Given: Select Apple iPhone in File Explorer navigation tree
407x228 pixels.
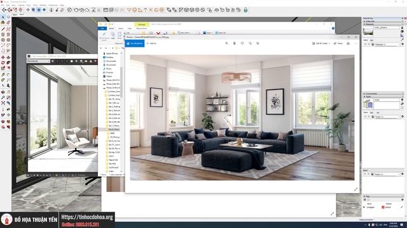Looking at the screenshot, I should click(x=112, y=53).
